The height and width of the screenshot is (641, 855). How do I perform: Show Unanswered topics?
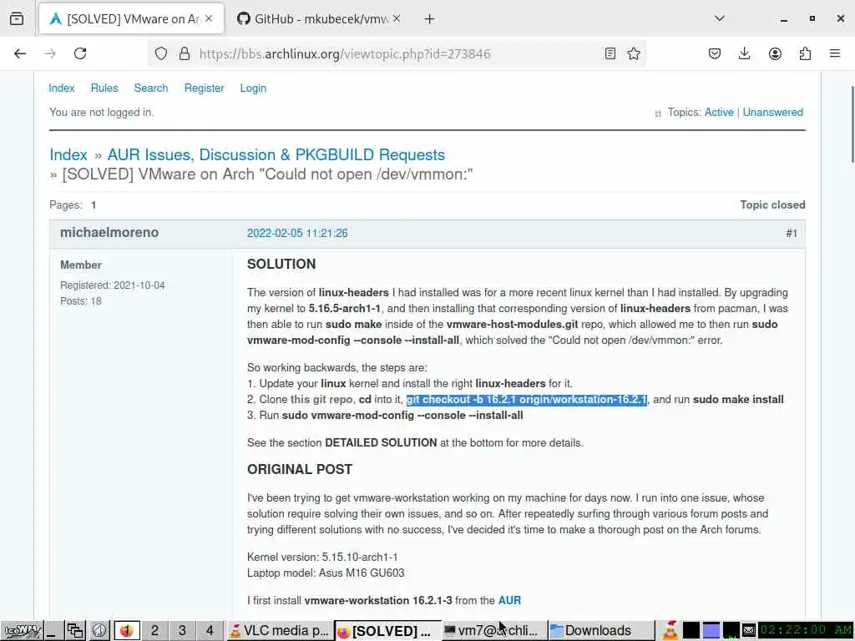click(x=772, y=113)
